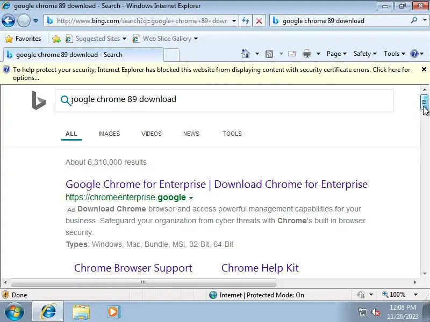Screen dimensions: 430x322
Task: Open the Page menu
Action: 336,54
